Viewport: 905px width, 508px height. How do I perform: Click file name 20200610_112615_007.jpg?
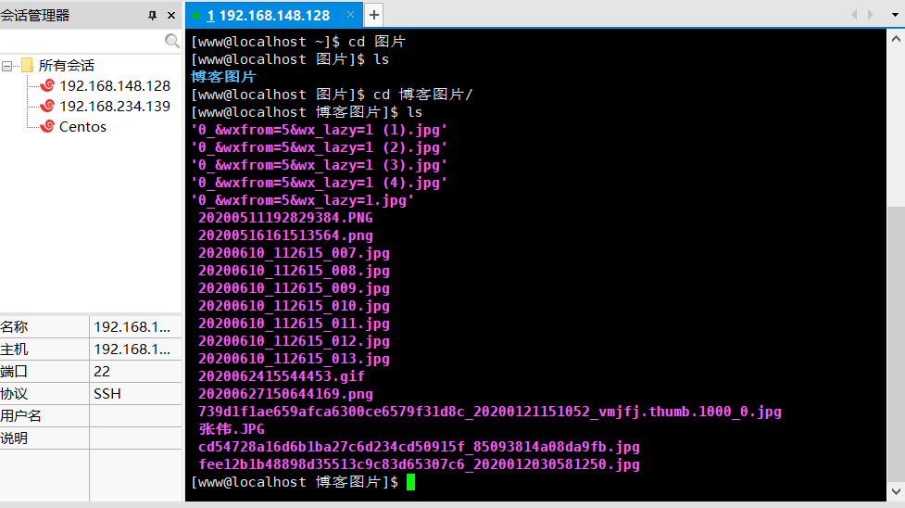tap(294, 253)
